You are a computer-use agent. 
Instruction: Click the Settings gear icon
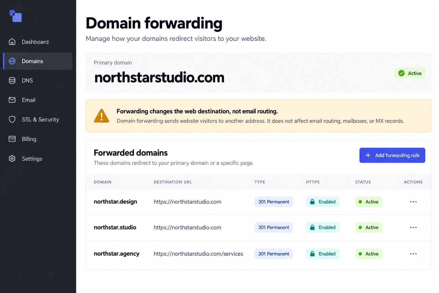[x=12, y=159]
